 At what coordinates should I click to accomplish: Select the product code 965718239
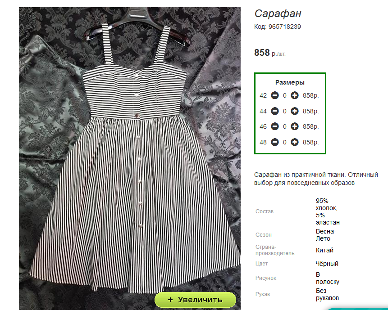[x=284, y=27]
